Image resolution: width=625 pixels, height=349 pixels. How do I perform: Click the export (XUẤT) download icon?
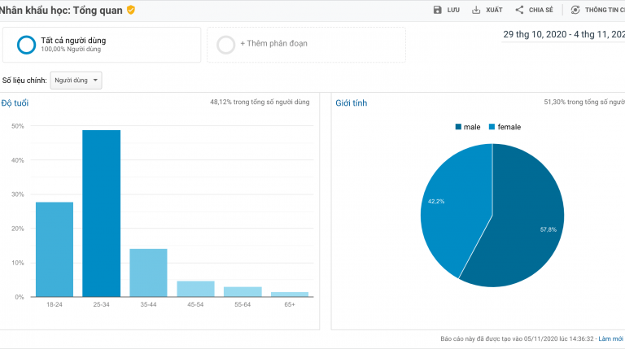click(x=476, y=10)
